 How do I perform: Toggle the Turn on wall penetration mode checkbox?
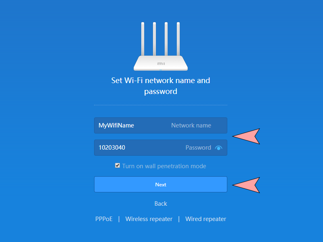click(x=117, y=165)
